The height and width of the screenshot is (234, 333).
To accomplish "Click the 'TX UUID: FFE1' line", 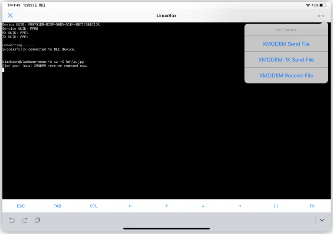I will pos(15,37).
